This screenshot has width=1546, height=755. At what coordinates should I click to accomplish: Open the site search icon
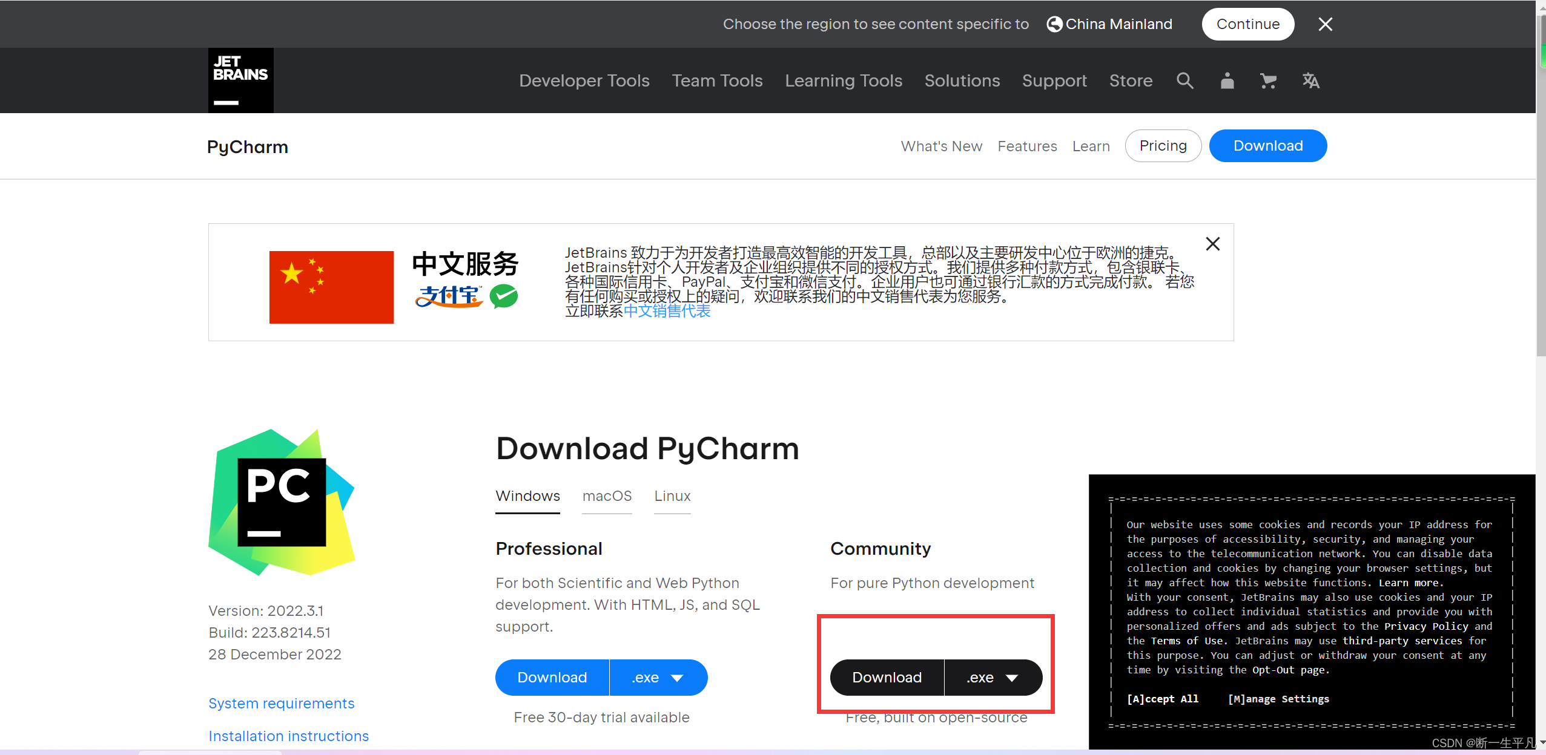[1184, 80]
